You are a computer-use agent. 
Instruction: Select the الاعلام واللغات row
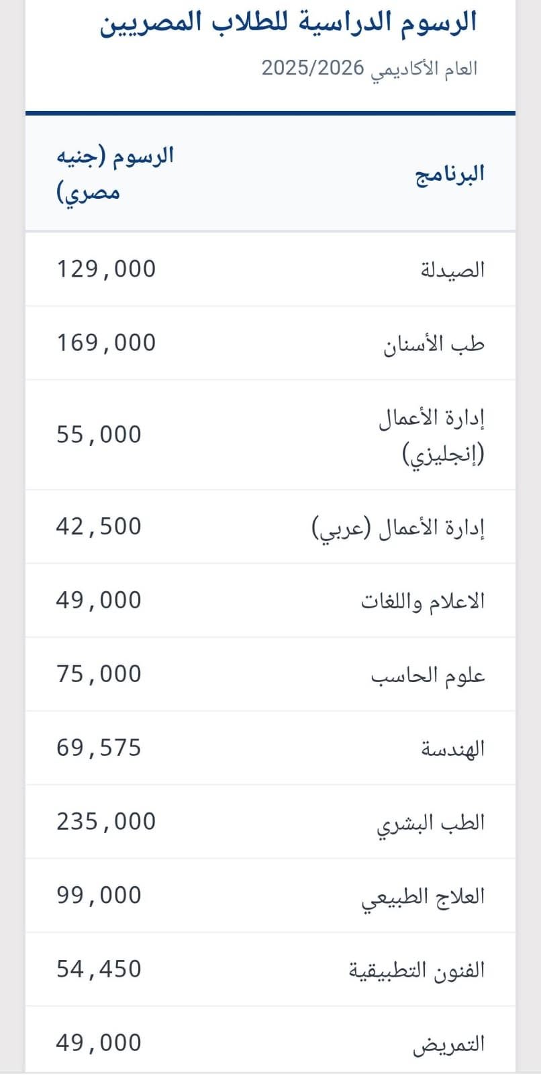coord(270,601)
